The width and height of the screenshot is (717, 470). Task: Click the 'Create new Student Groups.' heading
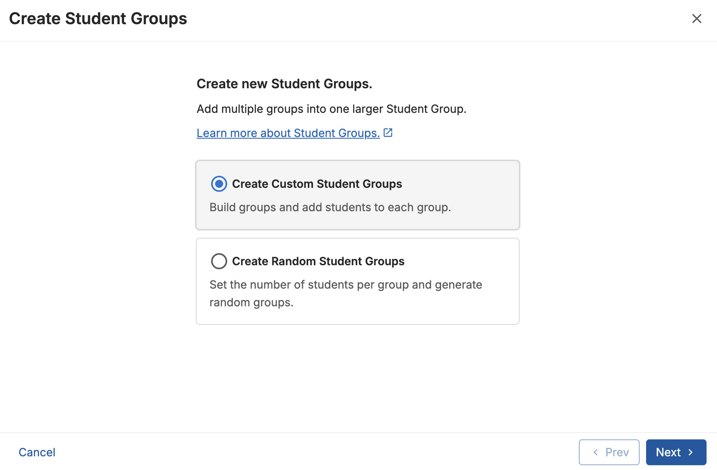point(284,84)
